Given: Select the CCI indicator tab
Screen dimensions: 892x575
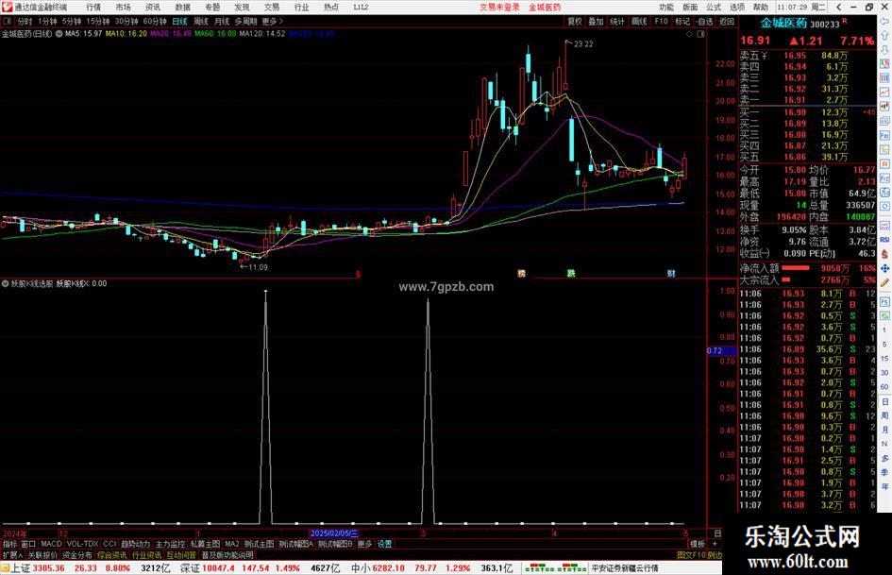Looking at the screenshot, I should tap(109, 544).
